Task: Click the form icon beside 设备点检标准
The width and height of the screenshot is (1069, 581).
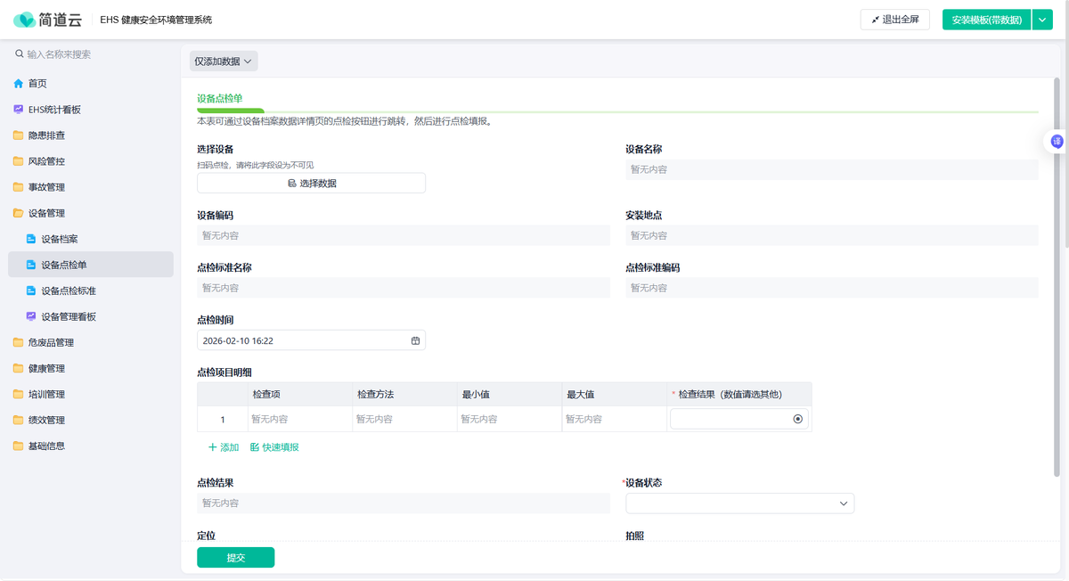Action: [x=31, y=290]
